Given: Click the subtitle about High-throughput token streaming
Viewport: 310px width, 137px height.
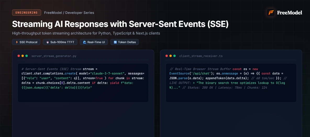Looking at the screenshot, I should coord(86,33).
